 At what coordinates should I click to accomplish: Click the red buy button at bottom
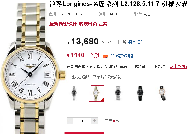84,133
